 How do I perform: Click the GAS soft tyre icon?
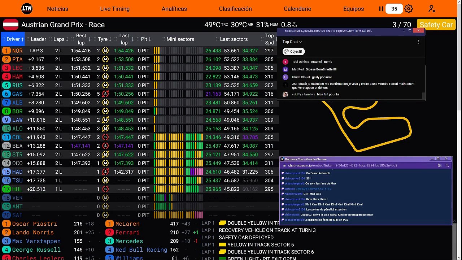105,94
